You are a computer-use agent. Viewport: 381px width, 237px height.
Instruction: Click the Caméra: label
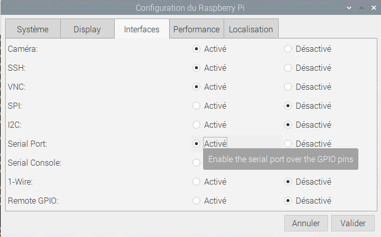pos(23,49)
